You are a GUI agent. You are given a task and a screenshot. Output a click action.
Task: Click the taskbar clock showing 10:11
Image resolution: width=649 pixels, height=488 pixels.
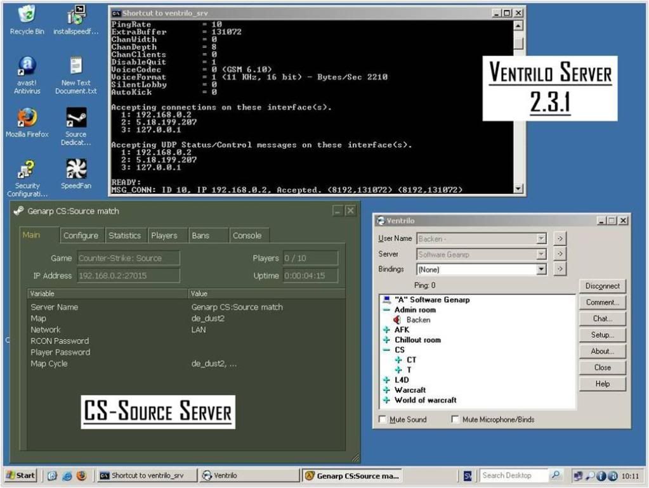pyautogui.click(x=630, y=476)
